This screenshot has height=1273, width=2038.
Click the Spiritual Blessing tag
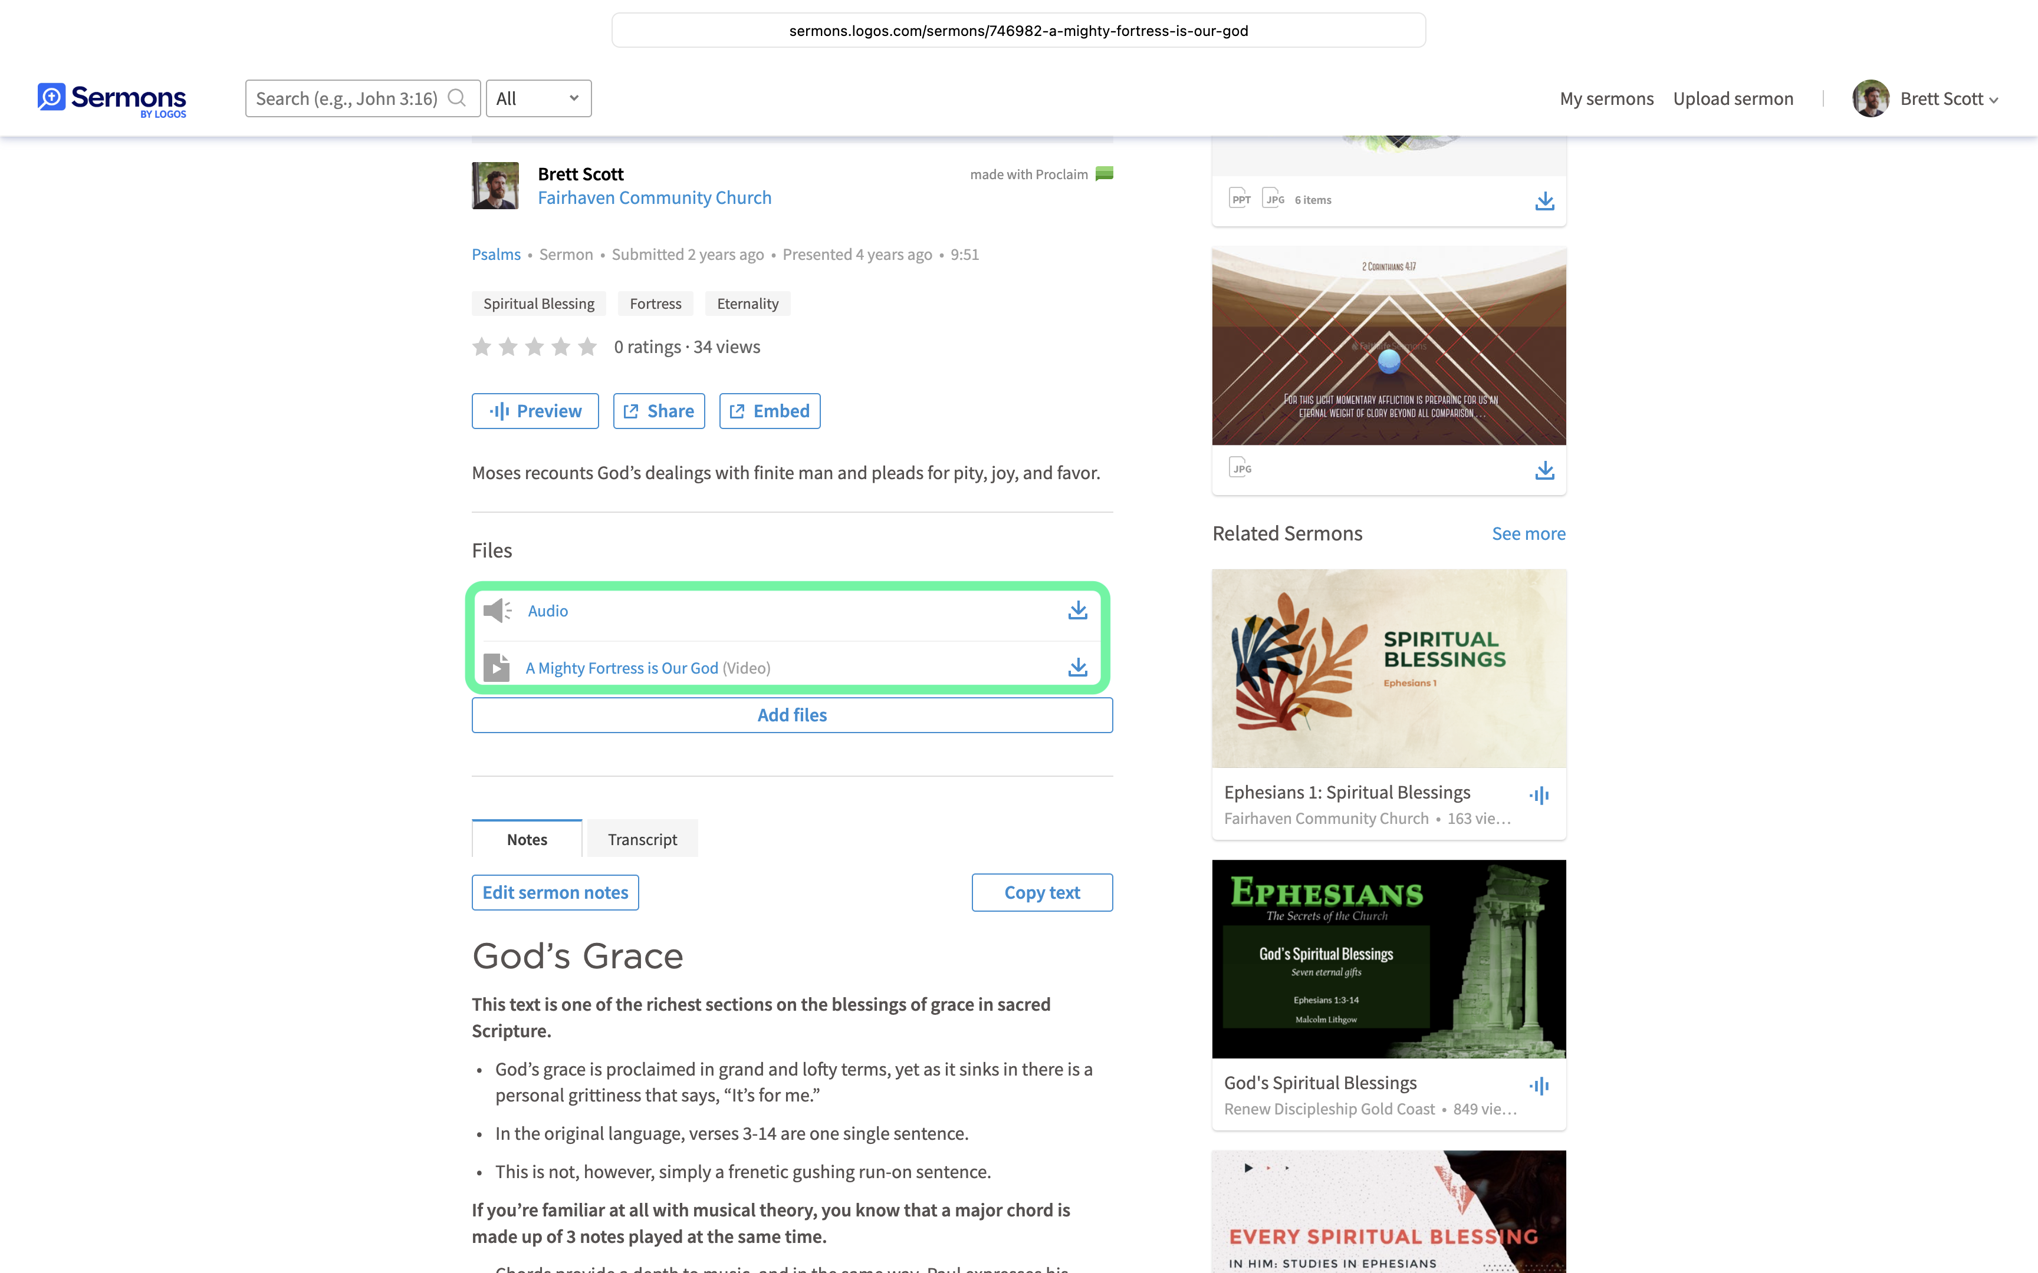[539, 304]
